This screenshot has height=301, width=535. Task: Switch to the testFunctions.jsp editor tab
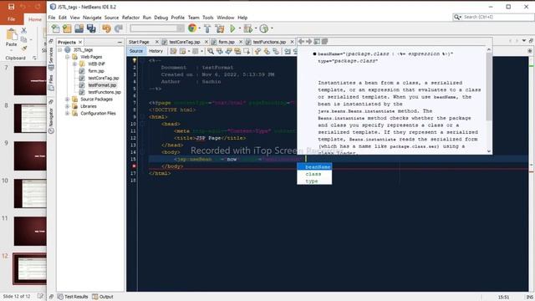pos(269,42)
